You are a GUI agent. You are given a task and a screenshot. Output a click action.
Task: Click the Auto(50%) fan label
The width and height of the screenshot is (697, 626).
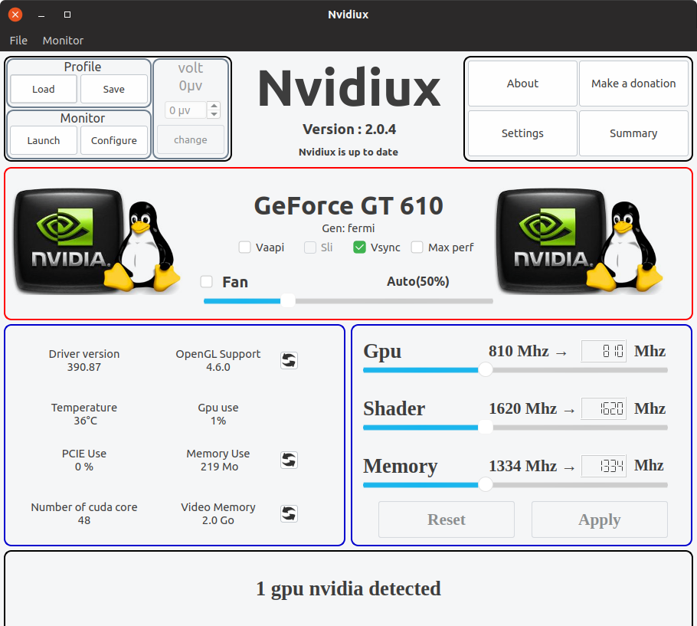[418, 281]
